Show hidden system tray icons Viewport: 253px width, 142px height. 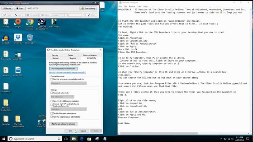pos(221,139)
